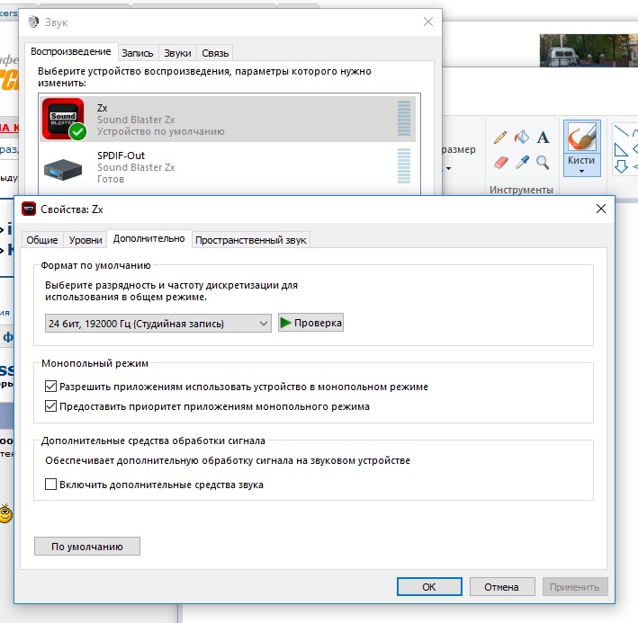Image resolution: width=638 pixels, height=623 pixels.
Task: Click the green play icon on Проверка
Action: tap(285, 323)
